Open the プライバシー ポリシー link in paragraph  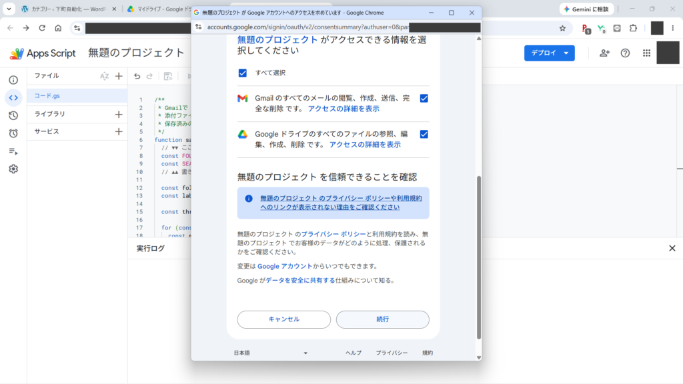coord(333,234)
